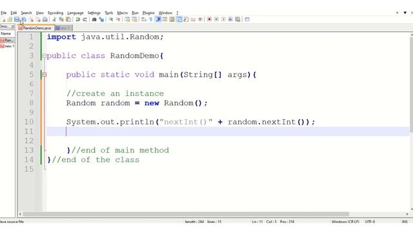Click the Close All toolbar icon
The width and height of the screenshot is (413, 232).
click(38, 19)
